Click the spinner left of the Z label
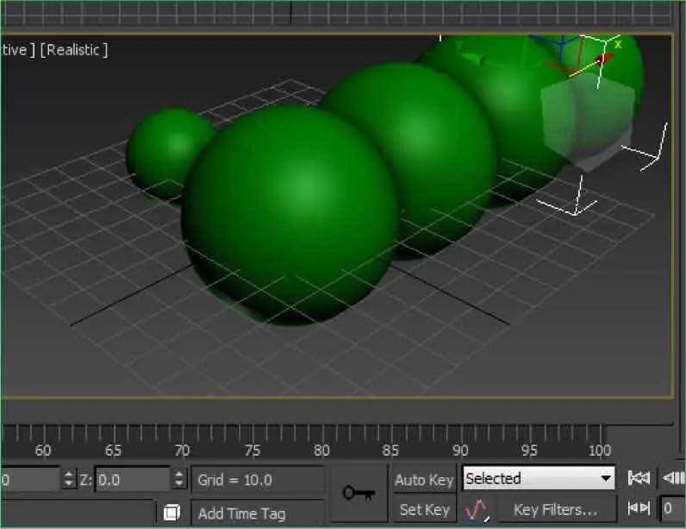This screenshot has height=529, width=686. pyautogui.click(x=69, y=479)
